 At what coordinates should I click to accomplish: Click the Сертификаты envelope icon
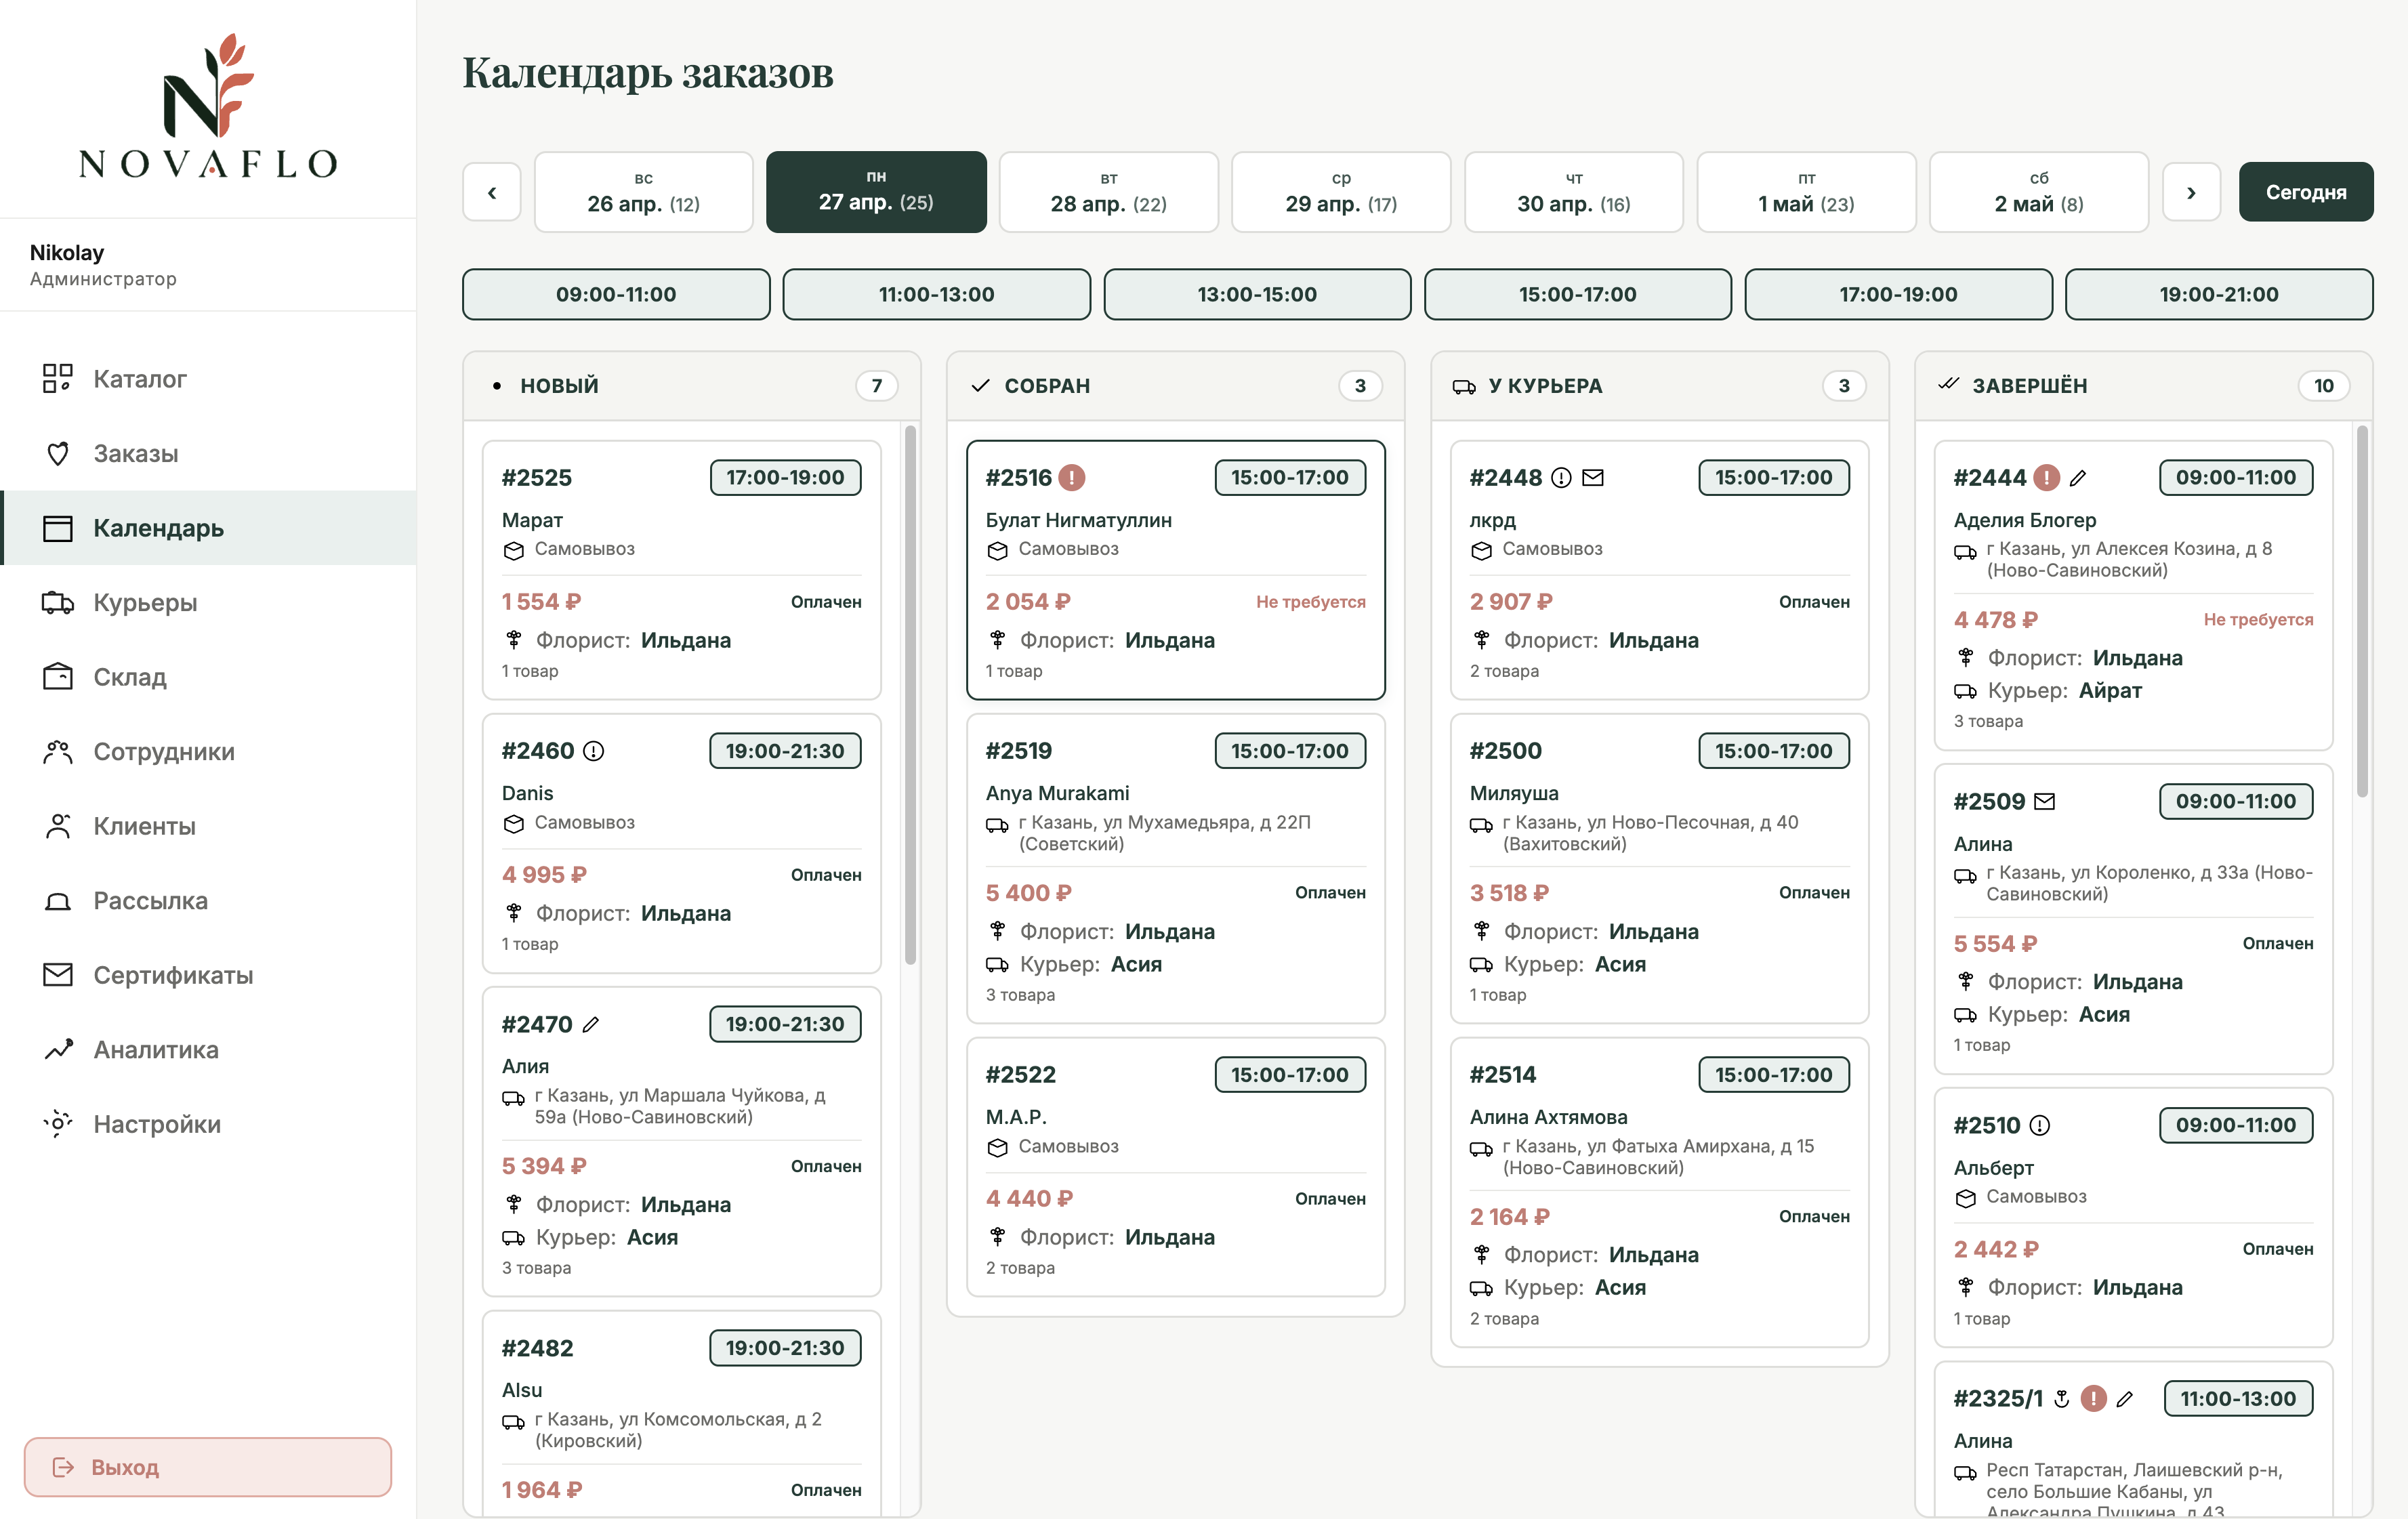(x=58, y=974)
